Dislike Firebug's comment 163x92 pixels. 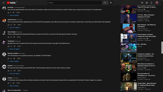[13, 83]
